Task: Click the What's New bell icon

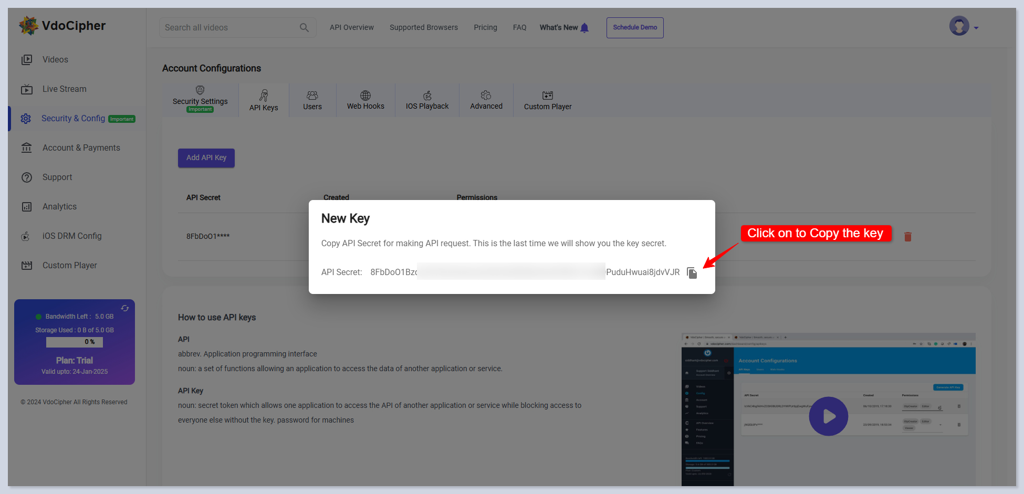Action: (x=584, y=28)
